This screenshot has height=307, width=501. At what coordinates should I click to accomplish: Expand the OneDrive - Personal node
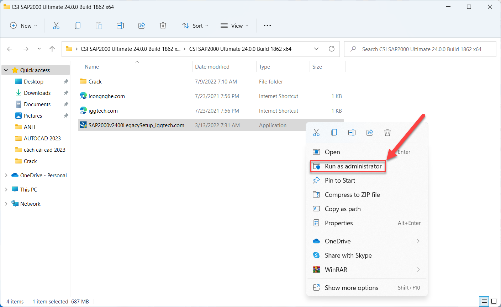pyautogui.click(x=6, y=176)
